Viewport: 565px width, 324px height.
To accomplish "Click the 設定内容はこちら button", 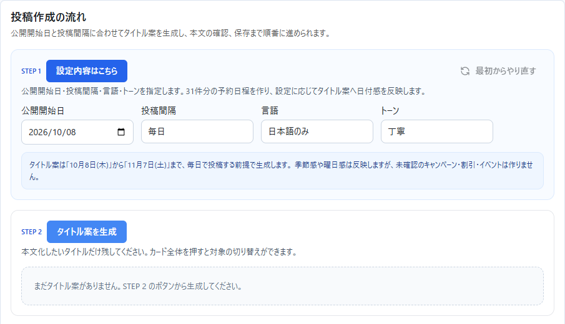I will (x=87, y=71).
